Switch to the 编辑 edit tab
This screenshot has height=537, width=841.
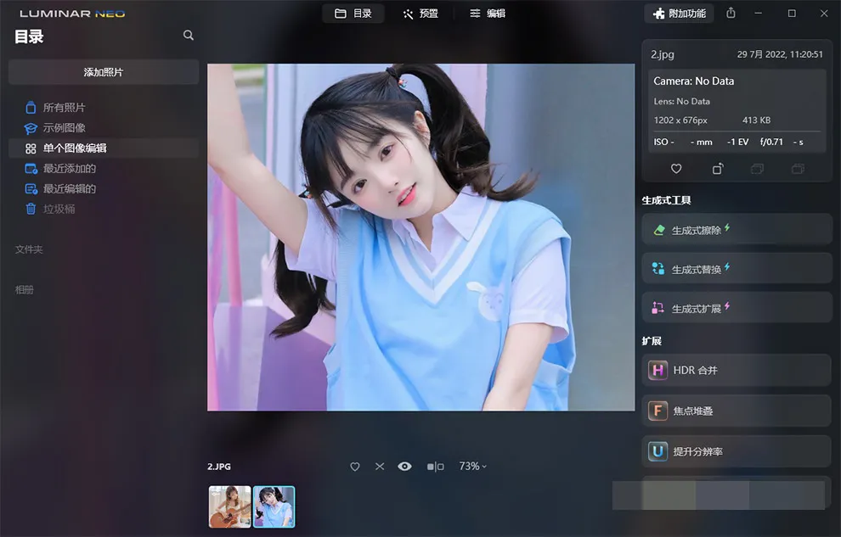pos(488,14)
